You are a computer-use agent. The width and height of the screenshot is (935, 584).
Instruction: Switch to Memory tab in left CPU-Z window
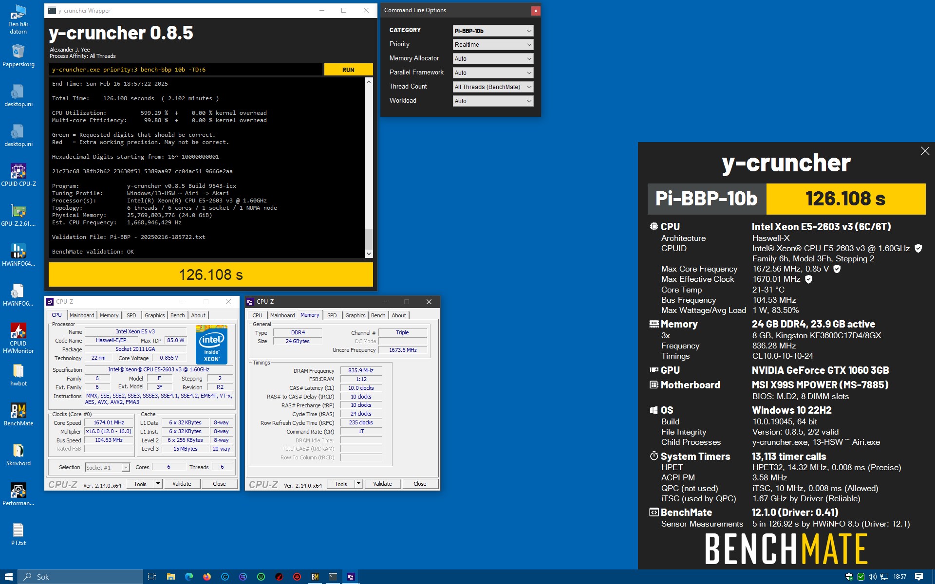click(109, 315)
